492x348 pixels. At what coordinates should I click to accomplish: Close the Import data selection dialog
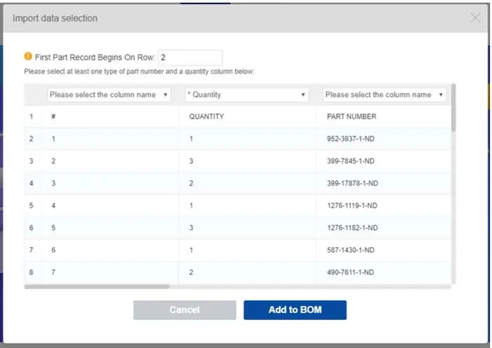(475, 18)
